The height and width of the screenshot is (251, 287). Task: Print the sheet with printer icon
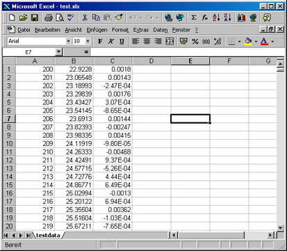point(49,17)
